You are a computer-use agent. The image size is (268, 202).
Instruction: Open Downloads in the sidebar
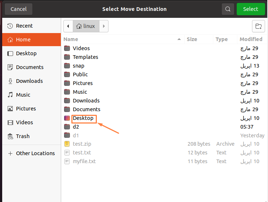pos(32,81)
